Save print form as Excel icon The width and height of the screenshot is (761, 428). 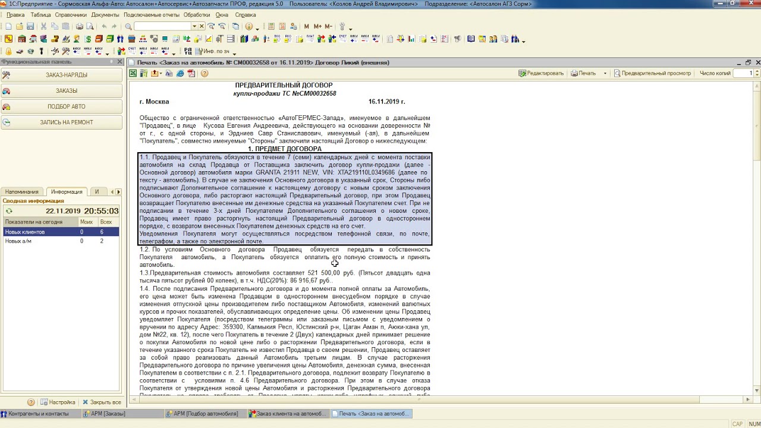pos(133,73)
